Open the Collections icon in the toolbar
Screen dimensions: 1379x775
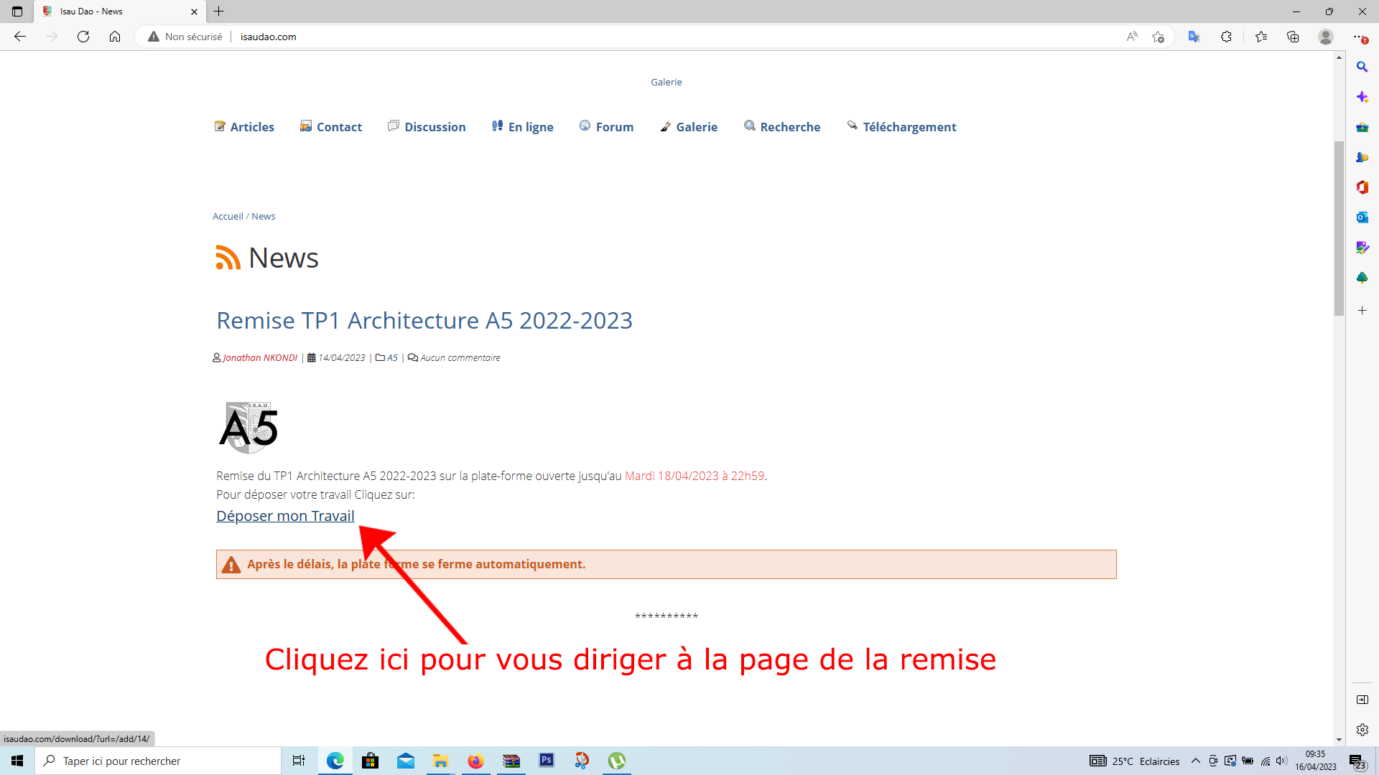1293,37
